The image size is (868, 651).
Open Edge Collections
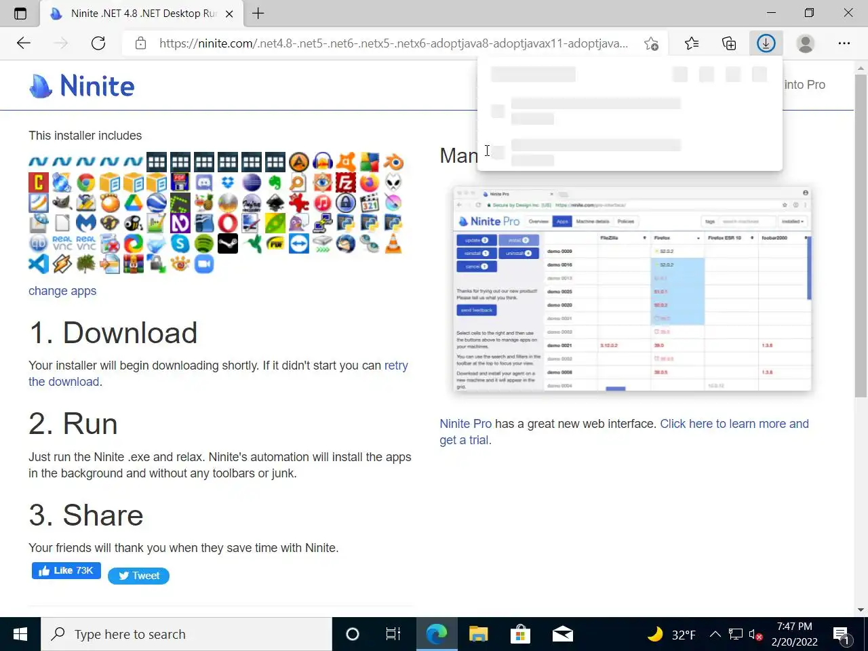coord(729,43)
